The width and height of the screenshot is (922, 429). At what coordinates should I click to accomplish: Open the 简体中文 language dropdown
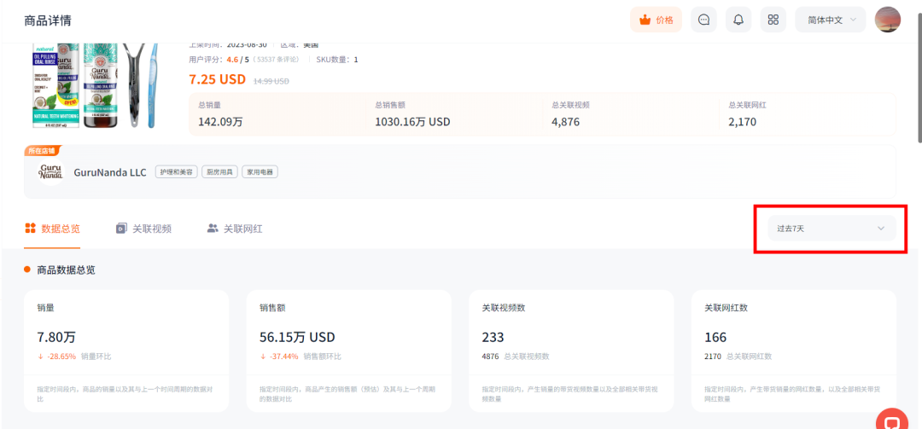click(x=831, y=20)
